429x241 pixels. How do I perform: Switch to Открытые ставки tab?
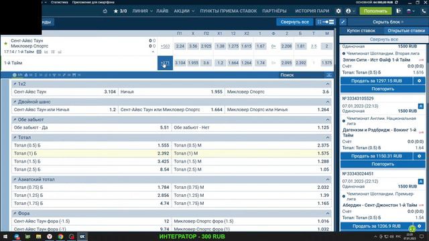tap(406, 31)
